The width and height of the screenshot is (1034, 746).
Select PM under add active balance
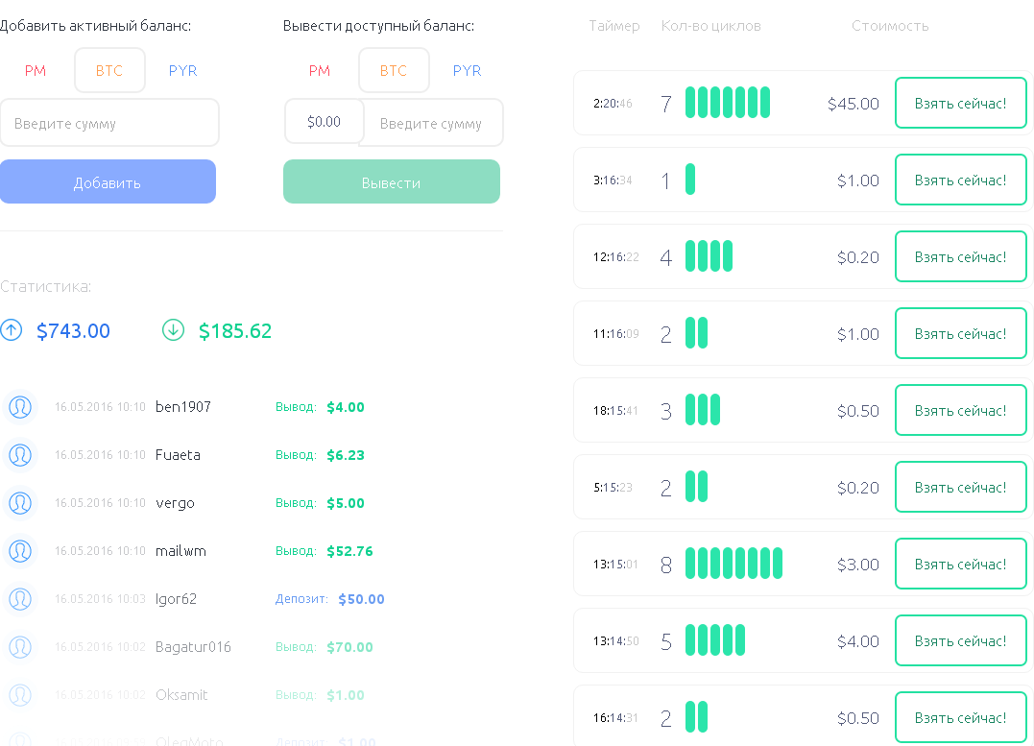tap(36, 71)
